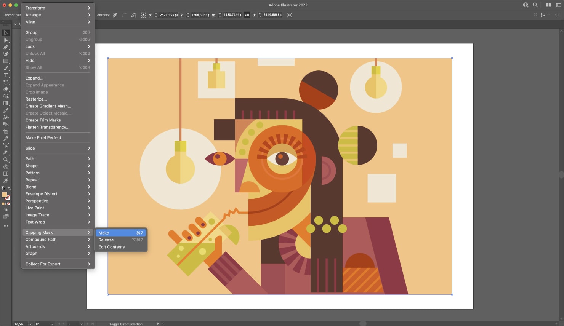Viewport: 564px width, 326px height.
Task: Choose the Eyedropper tool
Action: [x=6, y=110]
